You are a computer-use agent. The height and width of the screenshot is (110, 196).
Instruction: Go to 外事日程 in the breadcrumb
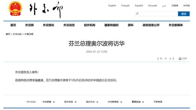point(29,34)
